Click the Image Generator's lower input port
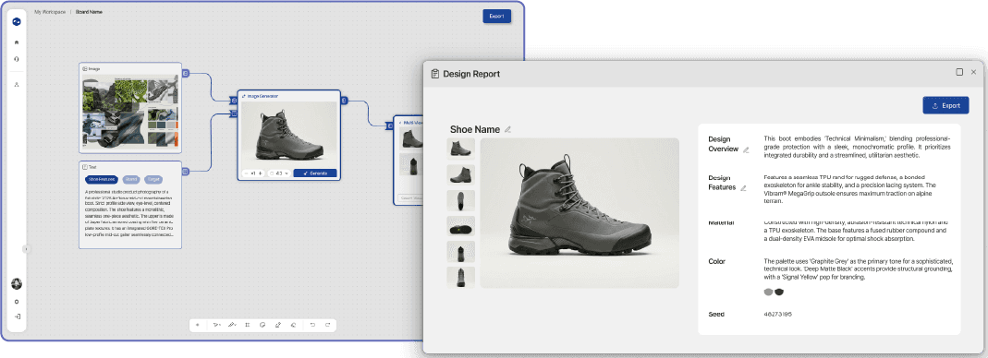Image resolution: width=988 pixels, height=358 pixels. 234,113
